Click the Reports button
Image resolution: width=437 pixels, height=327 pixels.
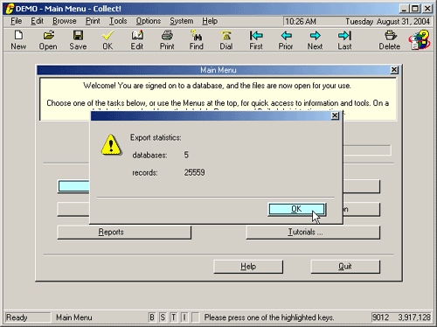[124, 232]
